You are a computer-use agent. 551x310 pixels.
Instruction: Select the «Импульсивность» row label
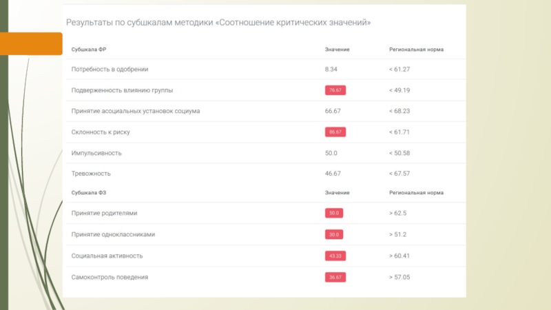pyautogui.click(x=96, y=152)
